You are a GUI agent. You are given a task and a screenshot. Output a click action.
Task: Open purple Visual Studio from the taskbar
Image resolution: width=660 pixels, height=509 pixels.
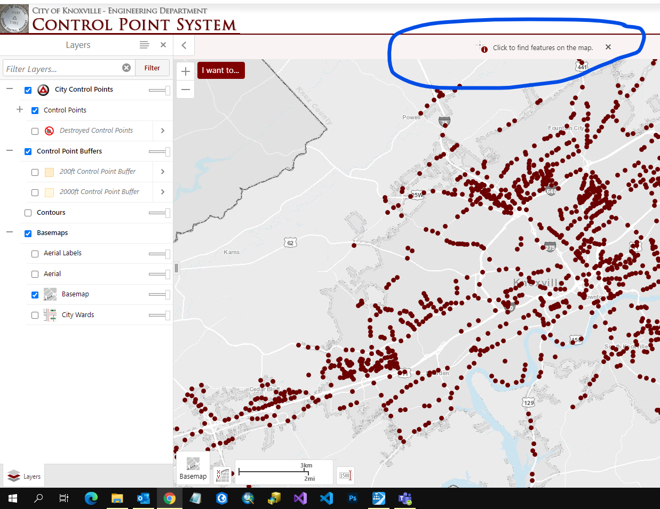click(300, 498)
